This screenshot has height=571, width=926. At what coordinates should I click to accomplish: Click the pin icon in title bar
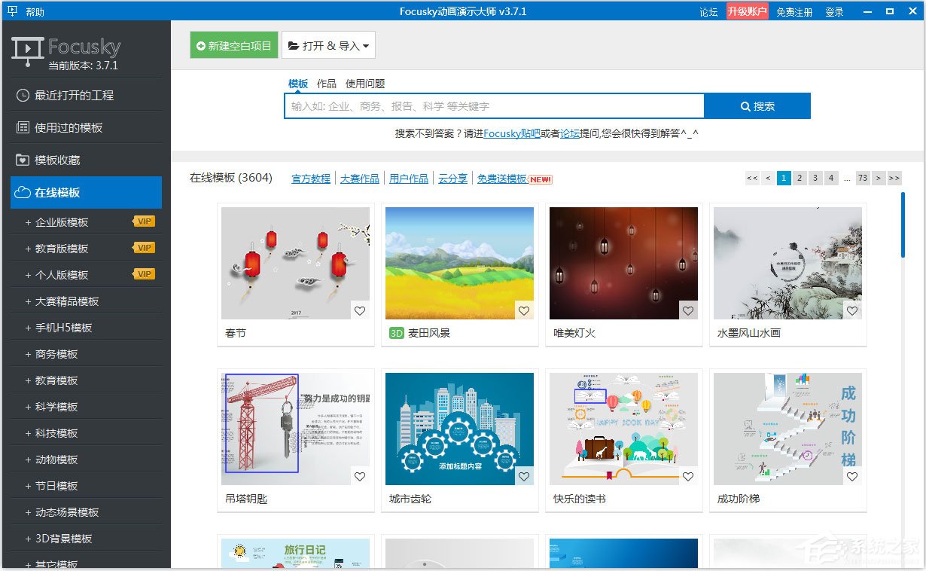pos(12,11)
